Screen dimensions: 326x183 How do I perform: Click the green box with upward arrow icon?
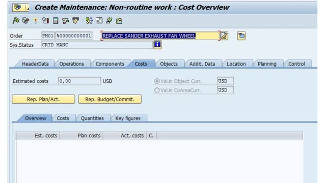(119, 21)
